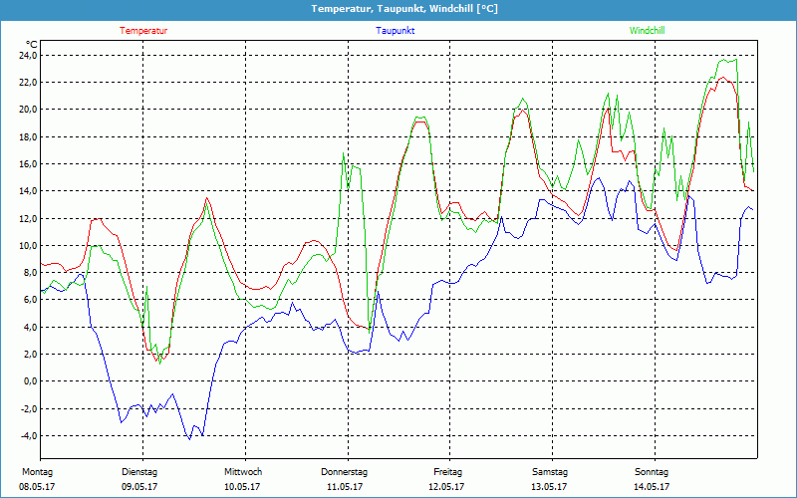Click the 24,0 y-axis value
Screen dimensions: 797x498
[29, 55]
